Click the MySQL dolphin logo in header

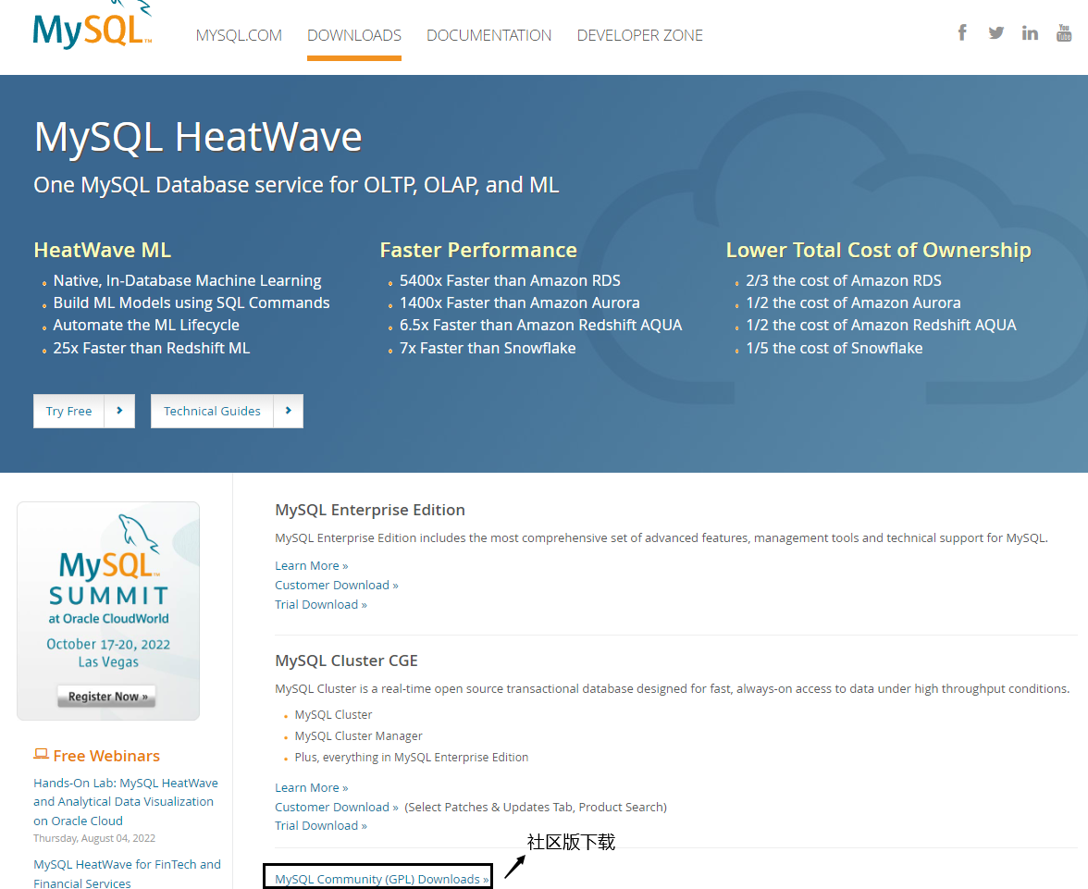tap(93, 25)
